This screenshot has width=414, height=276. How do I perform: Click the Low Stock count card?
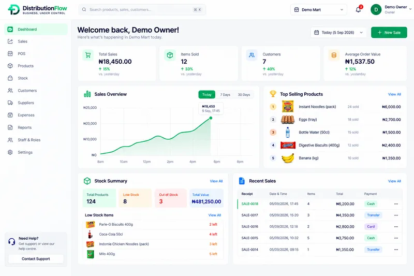(135, 198)
